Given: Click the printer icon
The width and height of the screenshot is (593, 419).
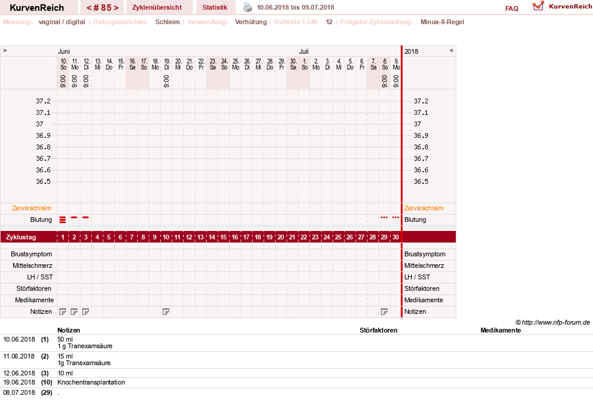Looking at the screenshot, I should (x=247, y=8).
